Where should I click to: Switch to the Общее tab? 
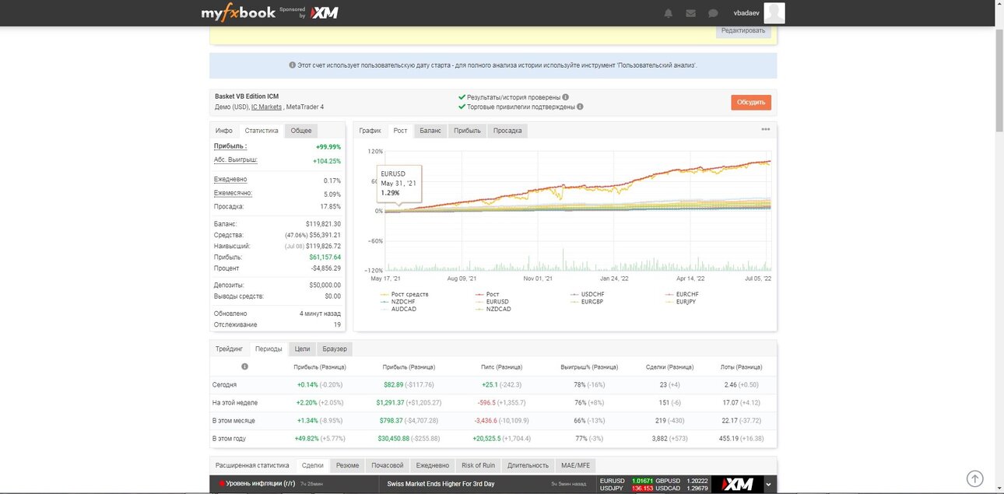pos(301,131)
